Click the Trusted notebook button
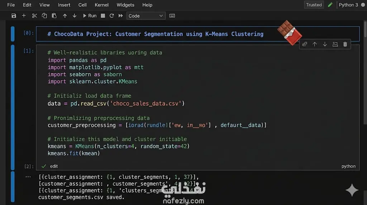Viewport: 367px width, 205px height. coord(314,5)
